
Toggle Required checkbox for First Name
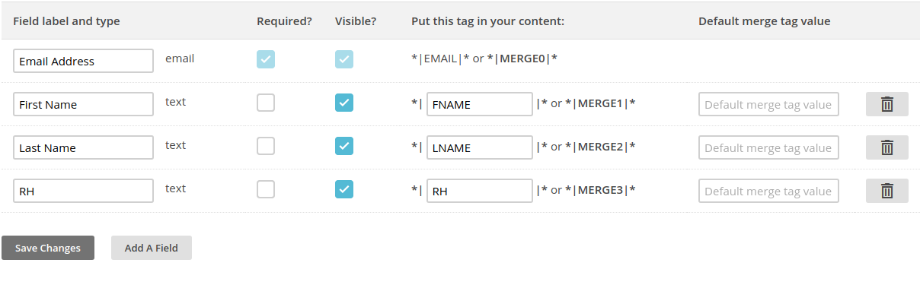(266, 103)
